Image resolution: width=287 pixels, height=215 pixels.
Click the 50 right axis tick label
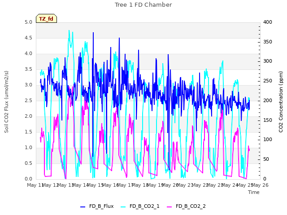[x=266, y=159]
